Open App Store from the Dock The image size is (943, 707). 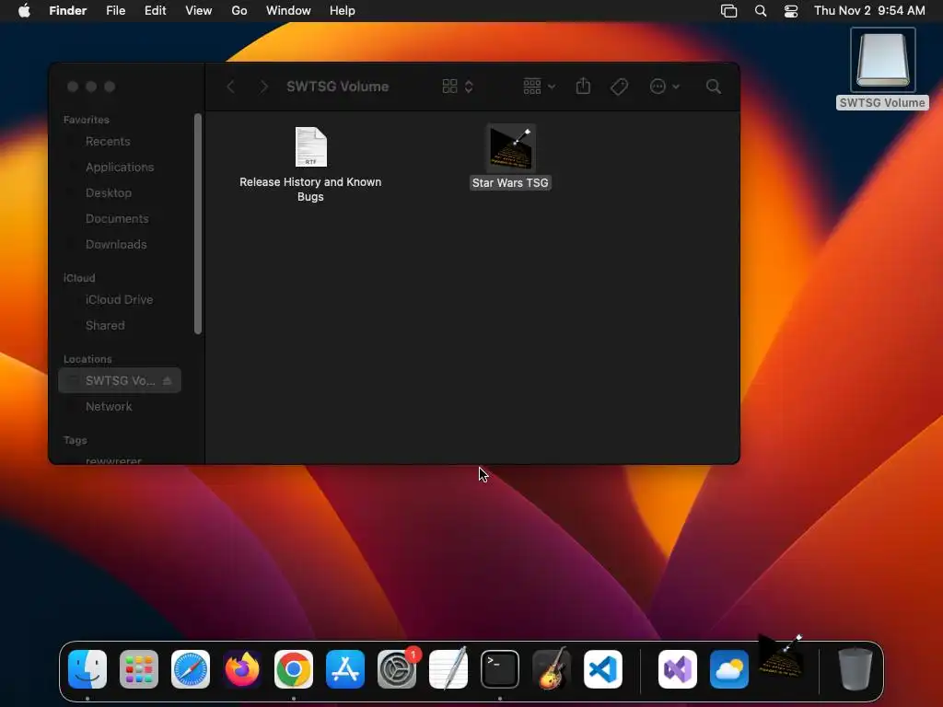345,669
